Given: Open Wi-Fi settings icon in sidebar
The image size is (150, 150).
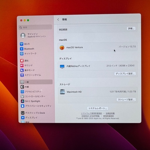Looking at the screenshot, I should [x=22, y=44].
